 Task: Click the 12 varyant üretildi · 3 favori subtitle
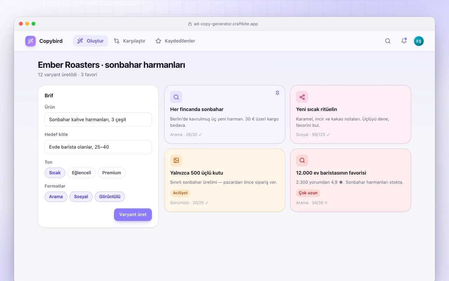(67, 74)
